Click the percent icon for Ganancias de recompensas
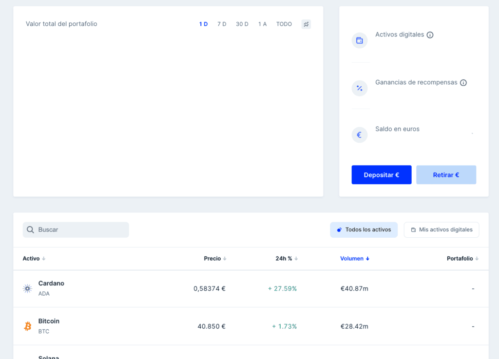Screen dimensions: 499x359 pos(360,88)
